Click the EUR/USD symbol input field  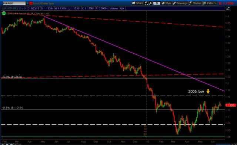click(x=14, y=3)
